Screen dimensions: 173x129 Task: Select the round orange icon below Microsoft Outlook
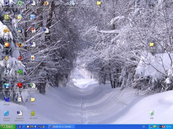click(x=6, y=31)
